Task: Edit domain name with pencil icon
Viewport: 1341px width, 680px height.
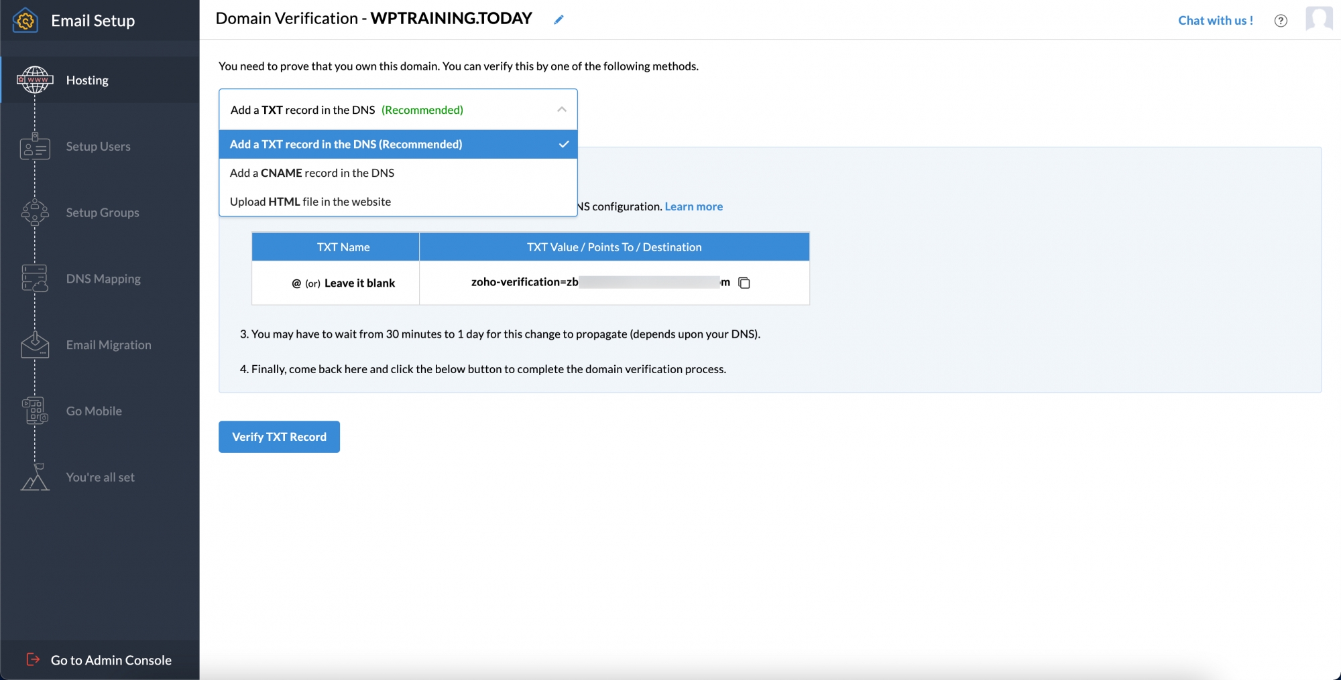Action: 559,19
